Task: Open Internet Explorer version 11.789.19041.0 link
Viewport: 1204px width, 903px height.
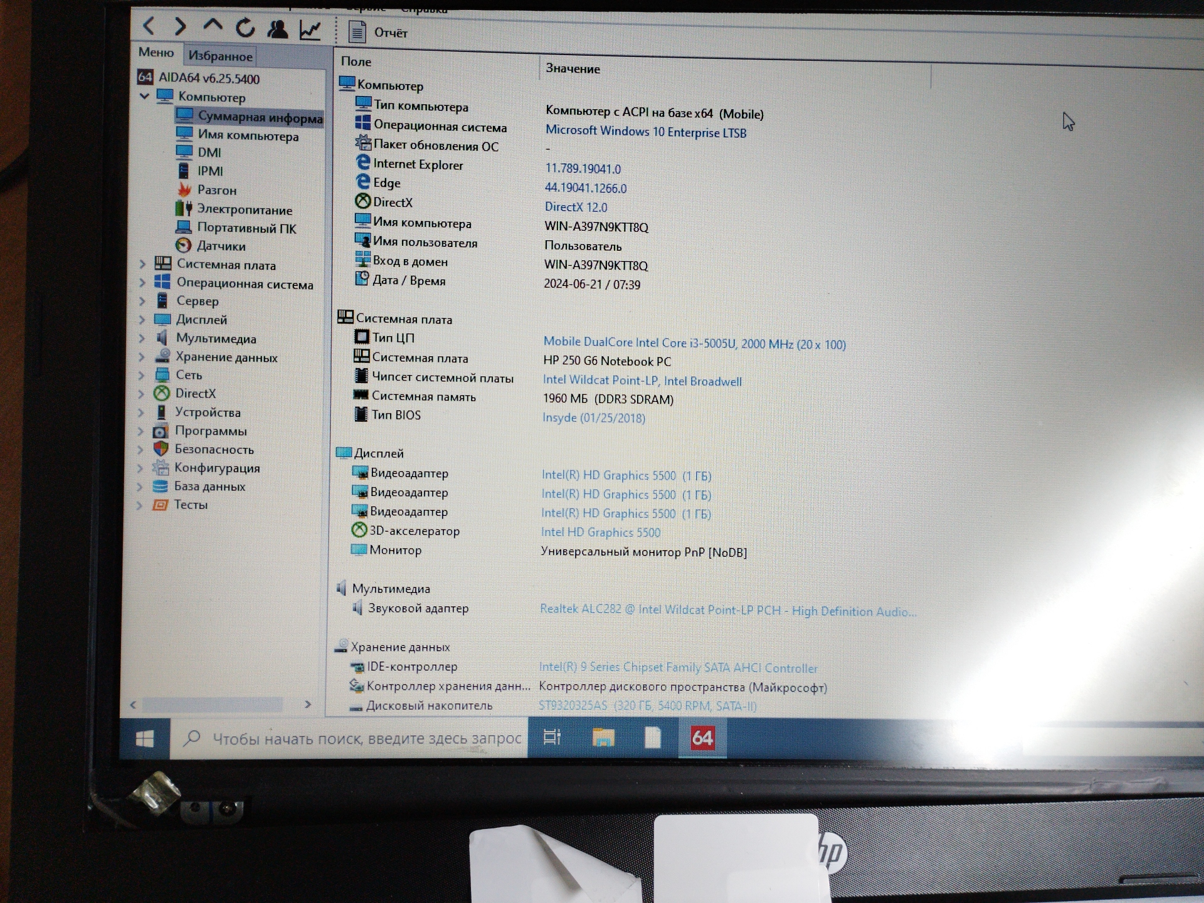Action: tap(583, 169)
